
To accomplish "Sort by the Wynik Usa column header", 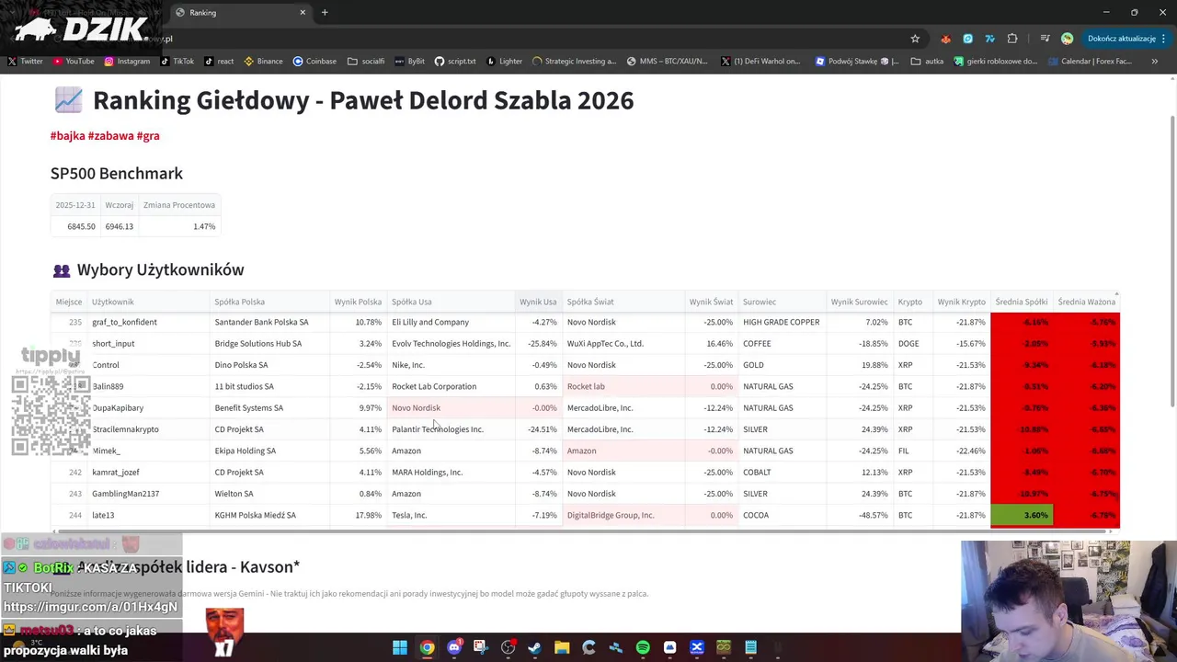I will (x=538, y=302).
